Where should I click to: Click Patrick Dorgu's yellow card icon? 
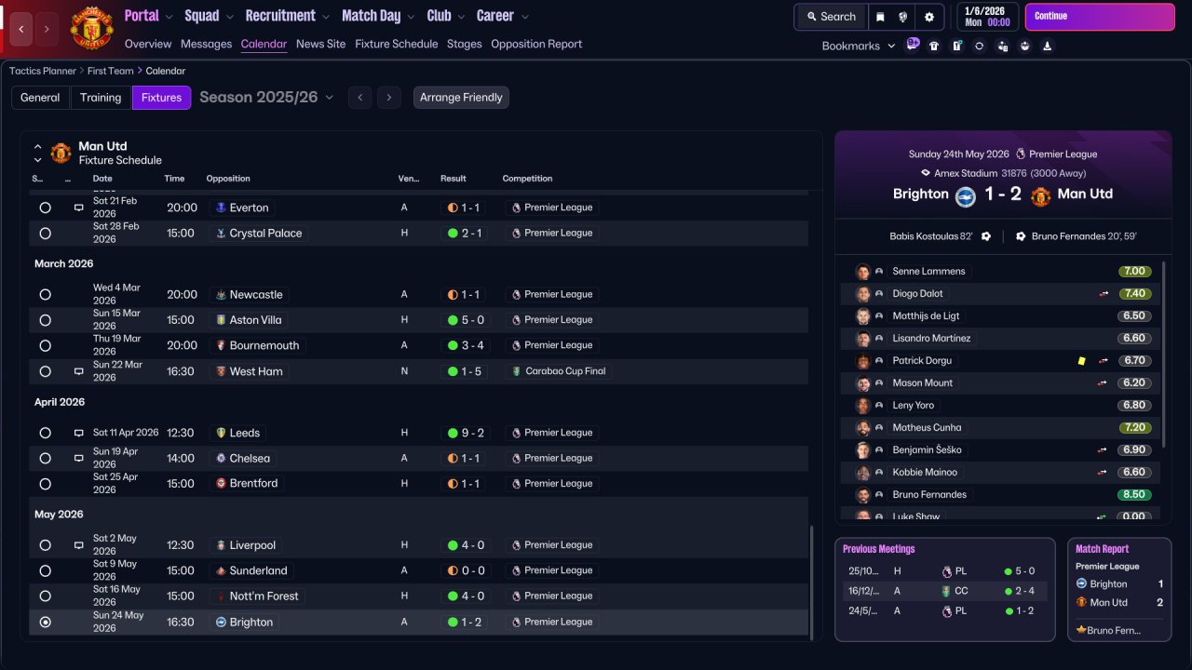[1081, 360]
